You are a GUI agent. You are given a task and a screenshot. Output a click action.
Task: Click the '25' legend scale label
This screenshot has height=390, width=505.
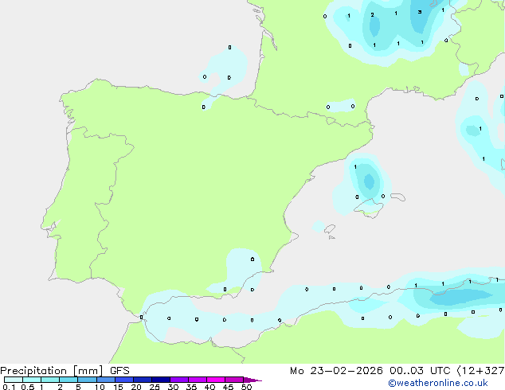pyautogui.click(x=155, y=387)
